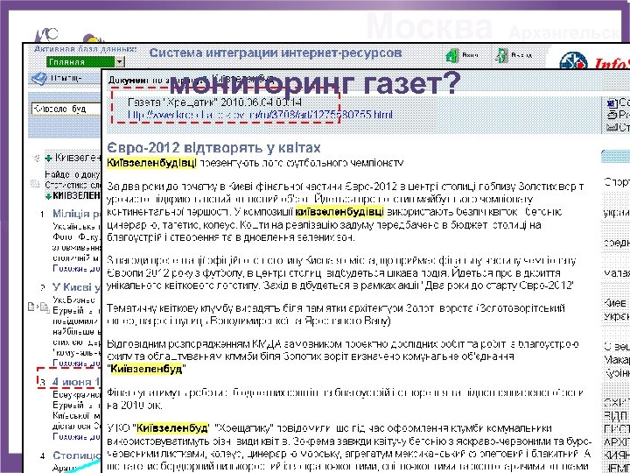Click the quoted highlighted "Київзеленбуд" after комунальне об'єднання
The image size is (630, 473).
[147, 369]
